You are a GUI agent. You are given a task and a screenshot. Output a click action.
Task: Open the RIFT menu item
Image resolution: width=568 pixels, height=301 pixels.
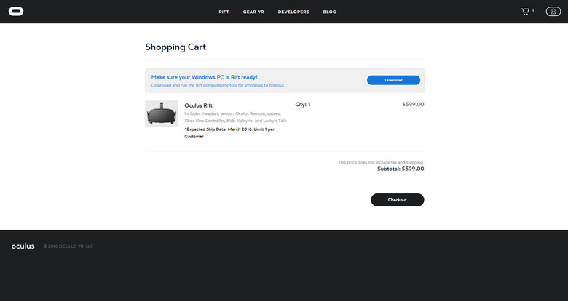(x=224, y=12)
